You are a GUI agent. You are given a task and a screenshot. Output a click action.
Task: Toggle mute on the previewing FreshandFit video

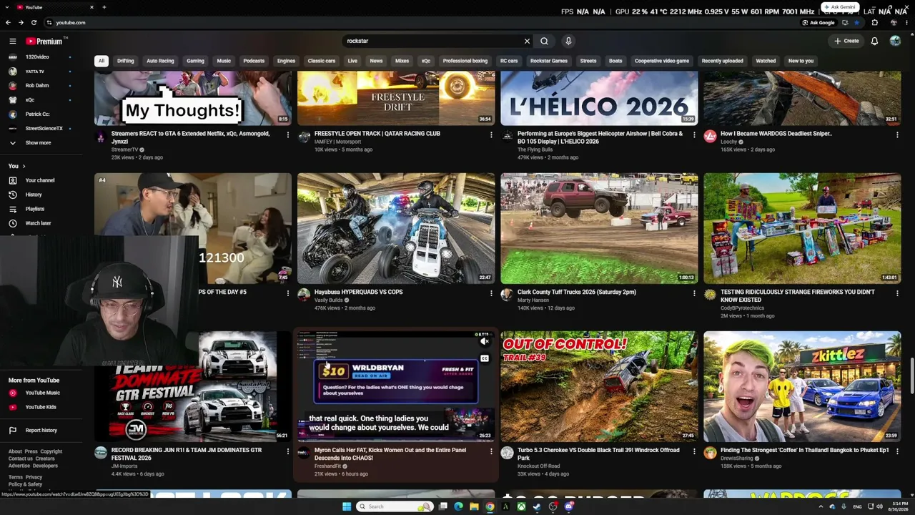coord(485,341)
